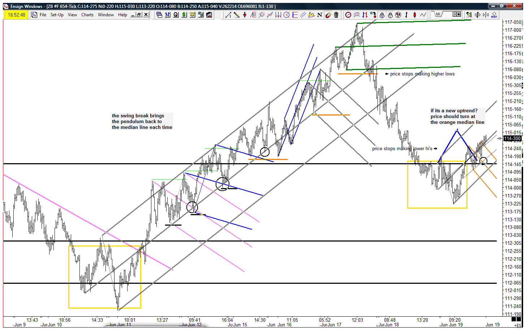Click the trash can delete icon

[336, 15]
